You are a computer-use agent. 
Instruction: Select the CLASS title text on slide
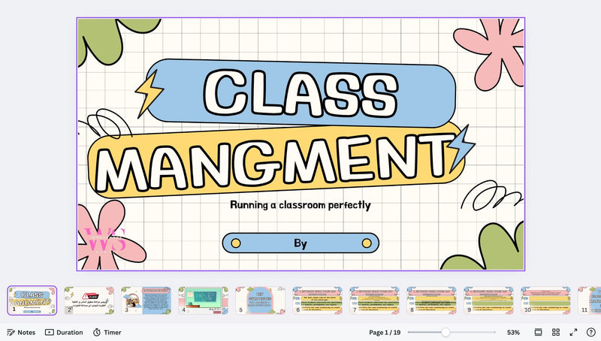point(301,93)
